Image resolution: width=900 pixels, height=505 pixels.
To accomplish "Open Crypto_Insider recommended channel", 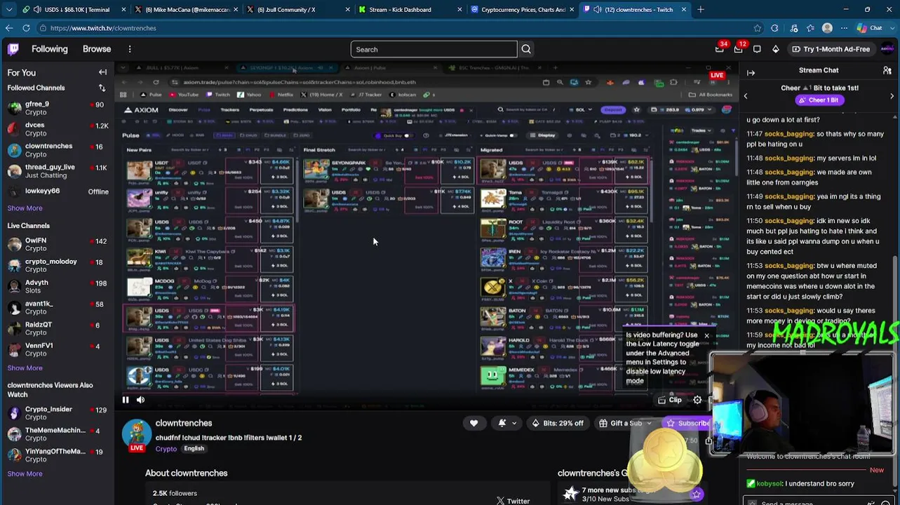I will 58,413.
